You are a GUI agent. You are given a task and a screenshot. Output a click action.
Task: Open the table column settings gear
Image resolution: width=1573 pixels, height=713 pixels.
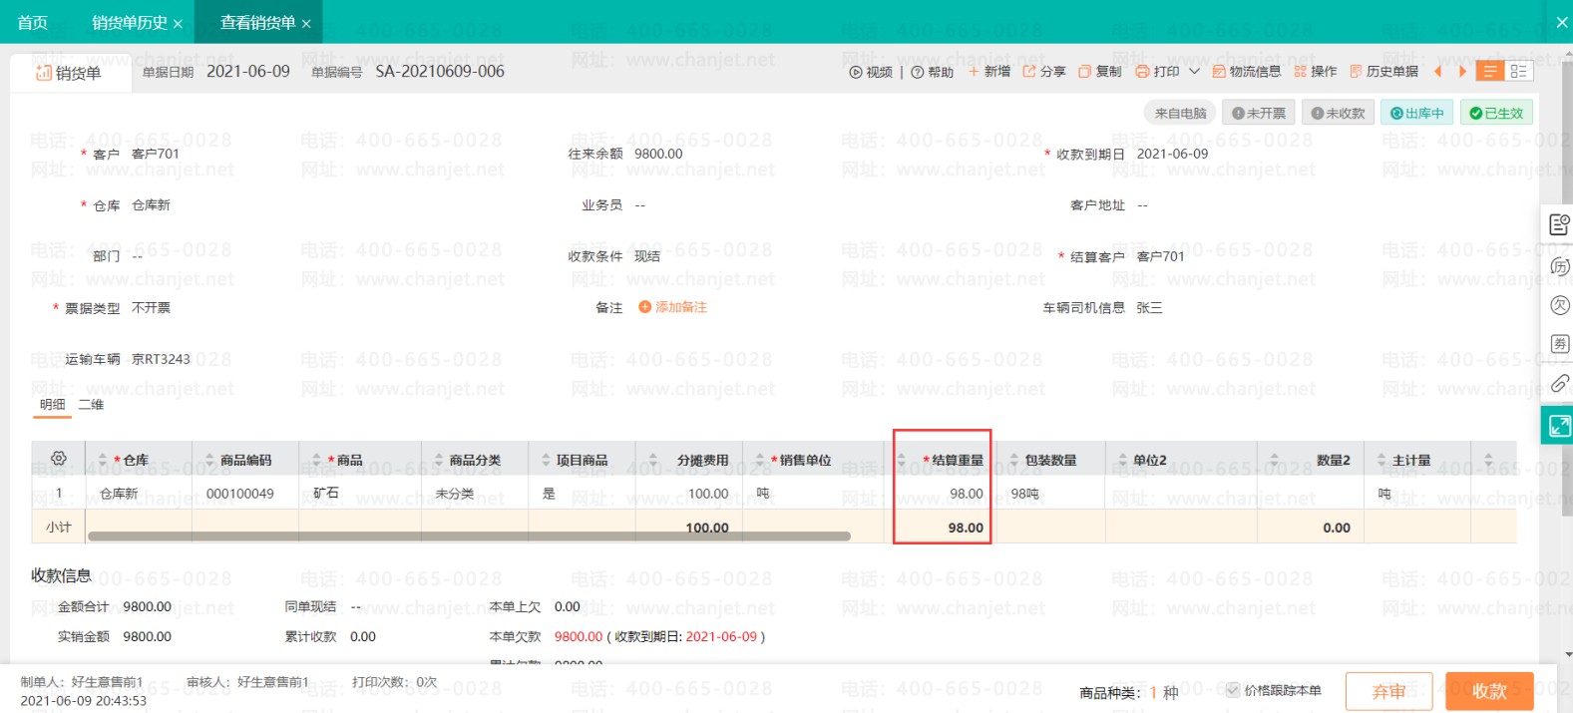pos(59,459)
